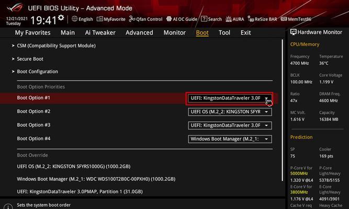
Task: Open the Ai Tweaker tab
Action: [100, 33]
